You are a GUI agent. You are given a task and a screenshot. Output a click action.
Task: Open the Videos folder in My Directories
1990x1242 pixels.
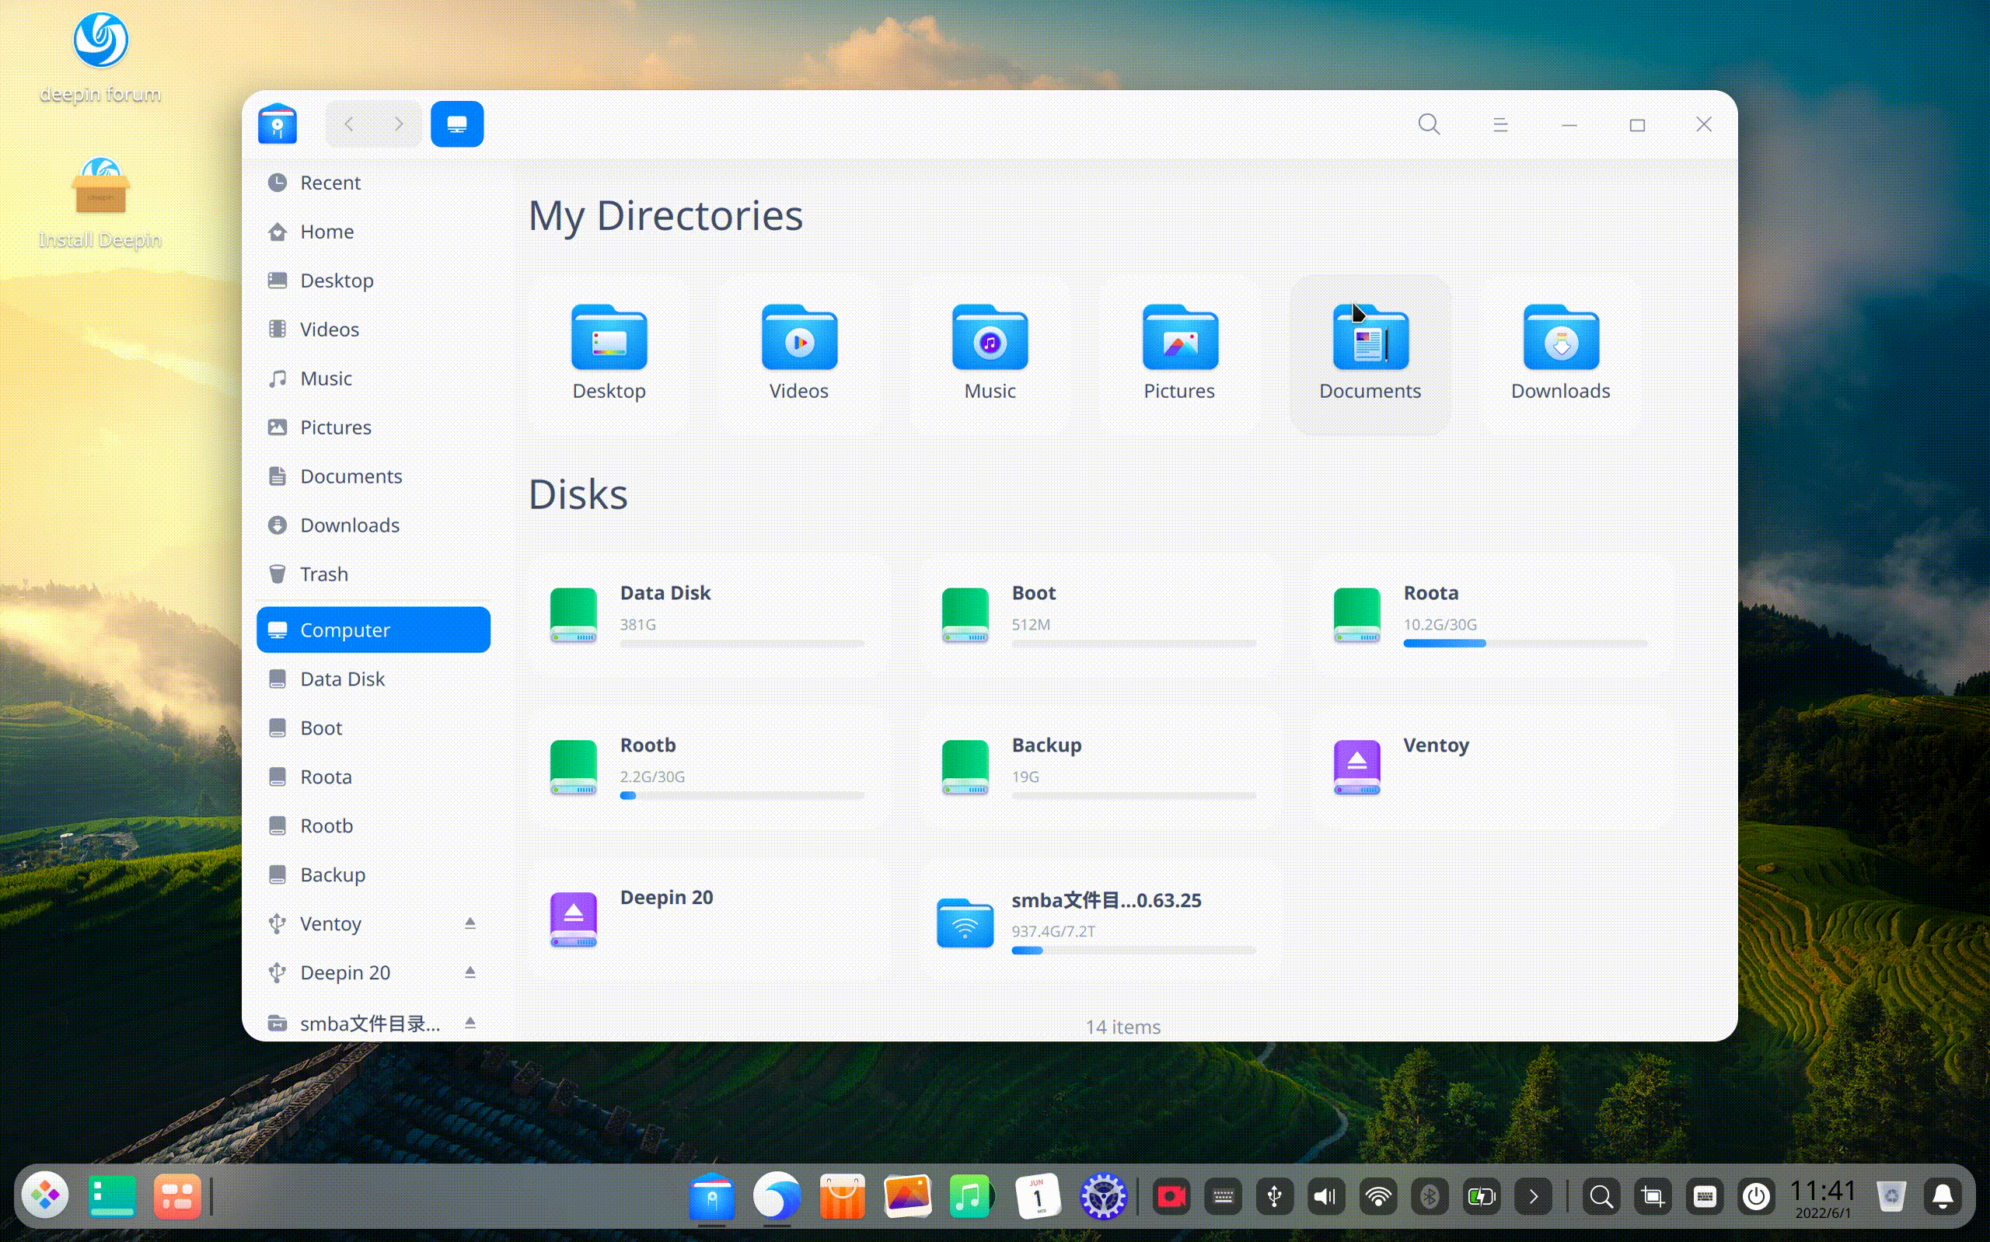799,354
